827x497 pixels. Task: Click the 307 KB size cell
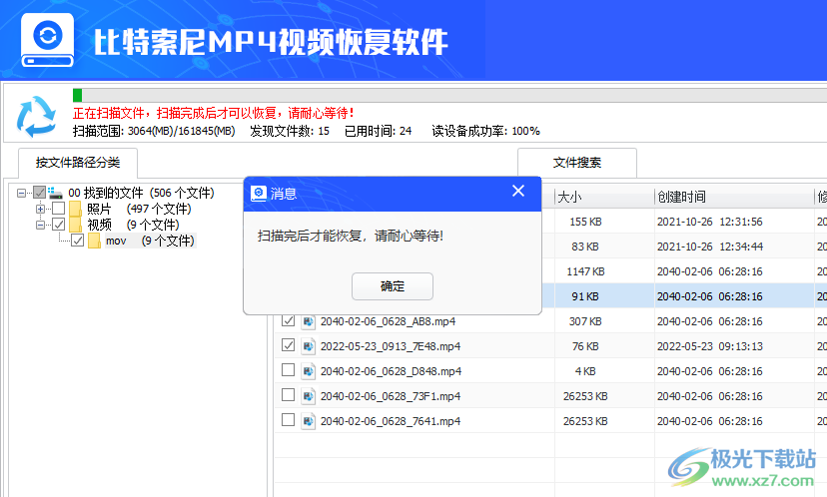tap(585, 321)
